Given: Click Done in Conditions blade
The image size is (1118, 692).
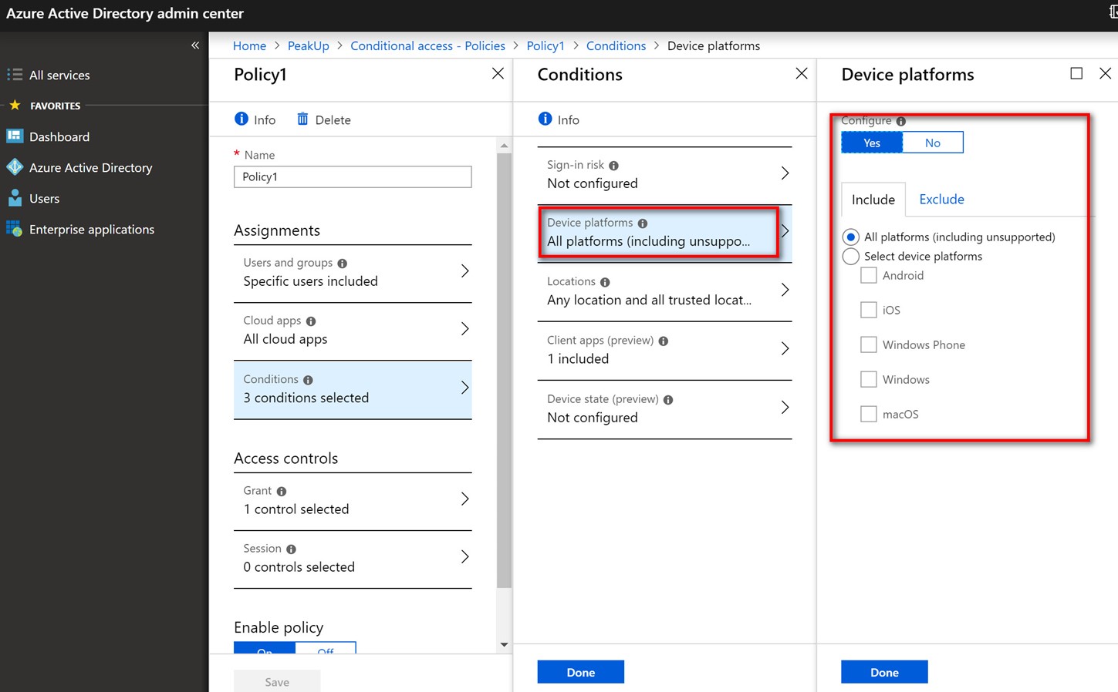Looking at the screenshot, I should (581, 672).
